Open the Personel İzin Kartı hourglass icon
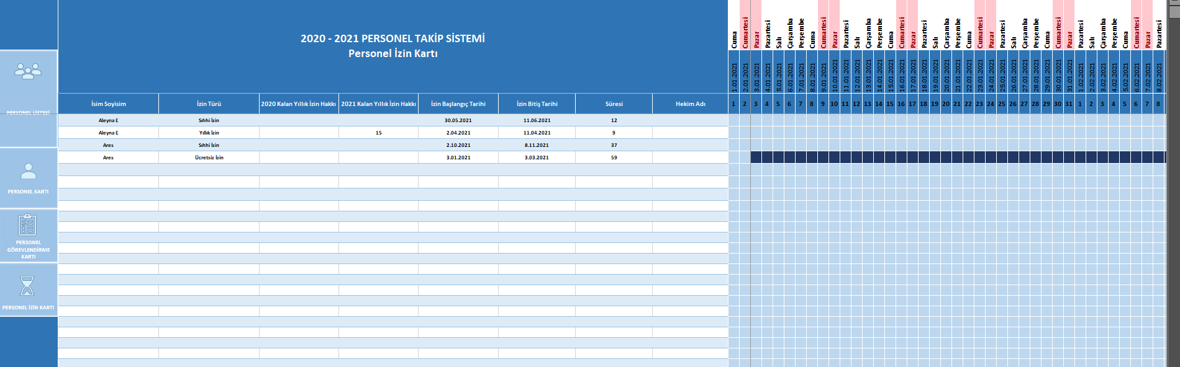The image size is (1180, 367). pyautogui.click(x=27, y=286)
